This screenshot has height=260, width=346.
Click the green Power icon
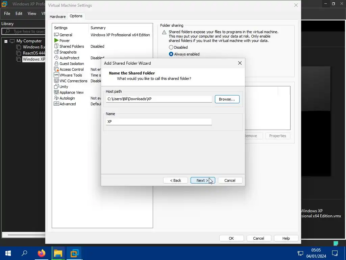(56, 41)
